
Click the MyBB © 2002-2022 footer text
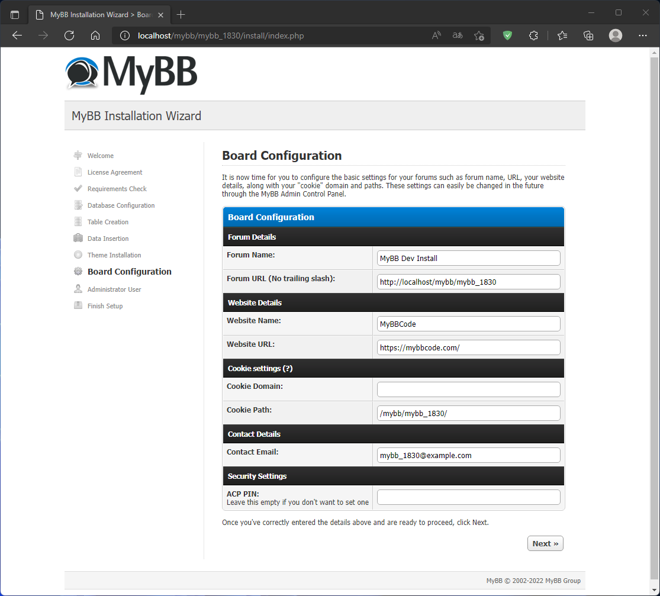point(533,581)
